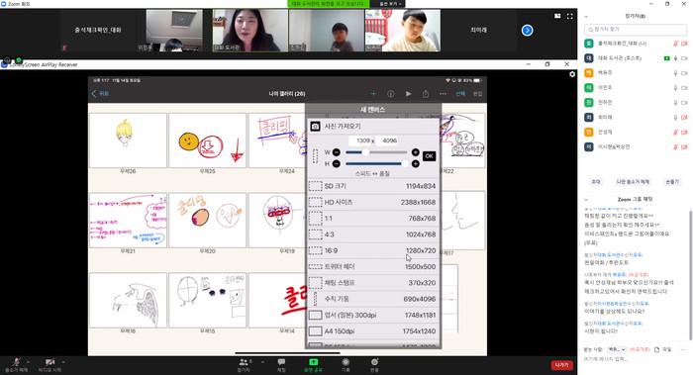Viewport: 693px width, 375px height.
Task: Enter Zoom full screen mode icon
Action: click(x=569, y=16)
